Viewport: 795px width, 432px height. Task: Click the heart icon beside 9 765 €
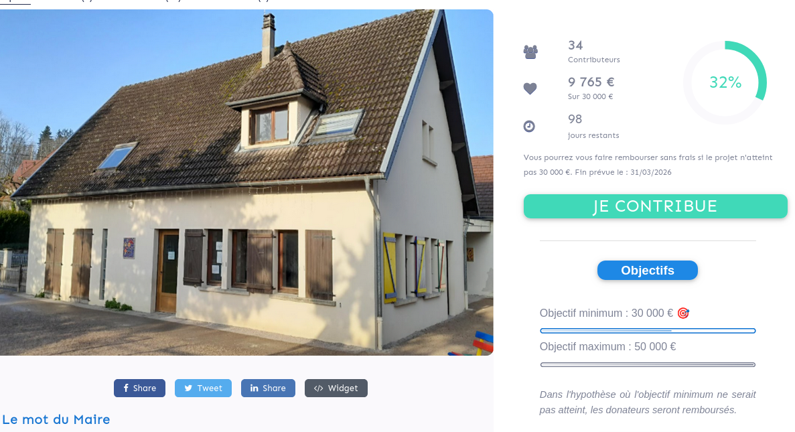(x=530, y=88)
